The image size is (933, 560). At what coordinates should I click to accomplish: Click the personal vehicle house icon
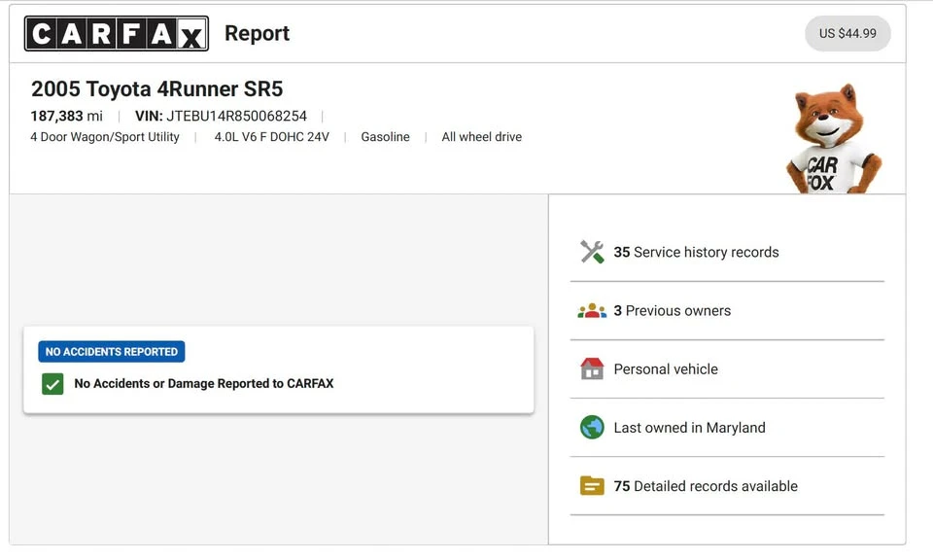592,369
